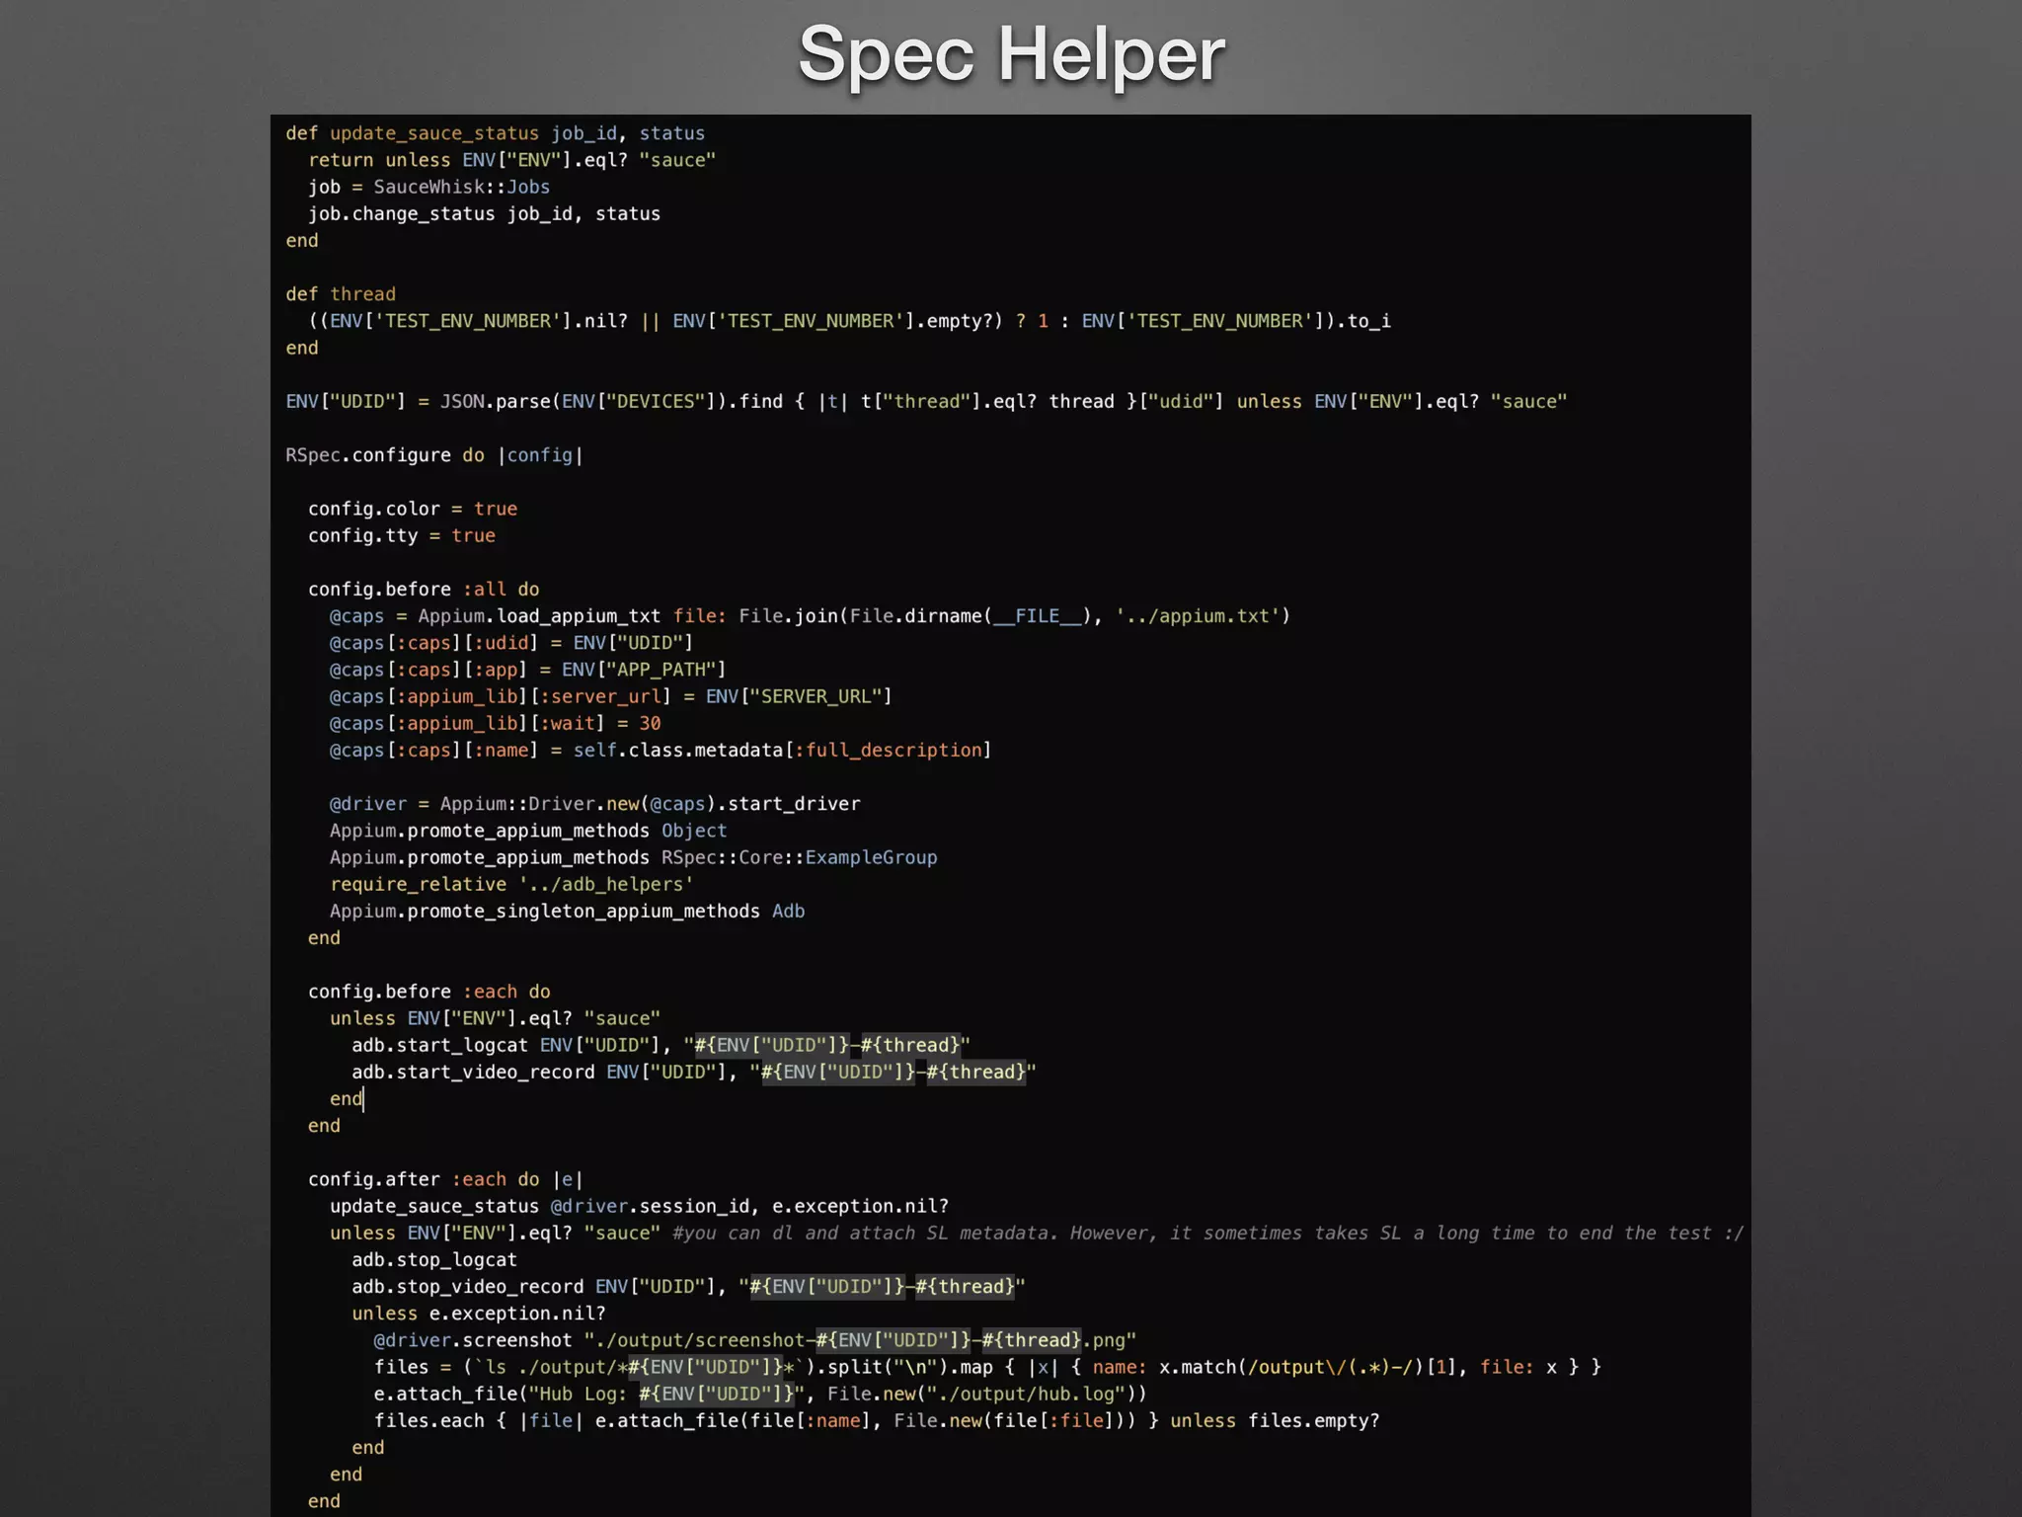This screenshot has height=1517, width=2022.
Task: Click the line 'return unless ENV["ENV"].eql? "sauce"'
Action: click(x=511, y=160)
